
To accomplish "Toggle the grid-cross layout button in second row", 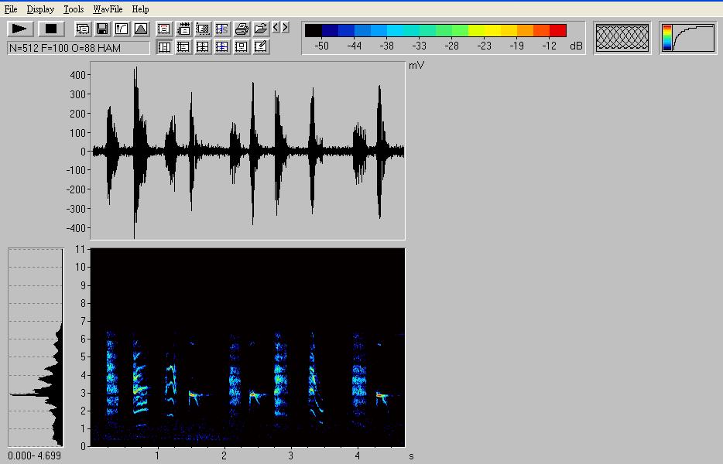I will click(203, 46).
